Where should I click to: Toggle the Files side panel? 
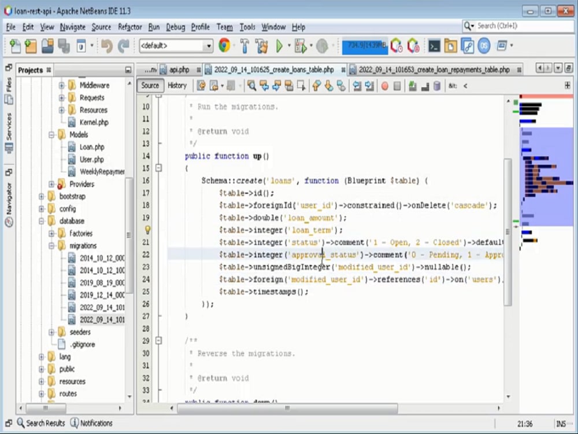(x=9, y=90)
